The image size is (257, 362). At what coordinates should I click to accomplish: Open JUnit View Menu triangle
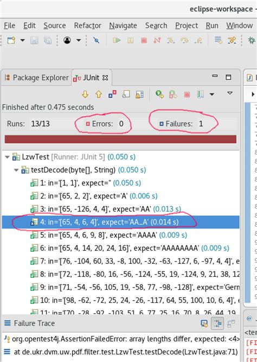(230, 93)
